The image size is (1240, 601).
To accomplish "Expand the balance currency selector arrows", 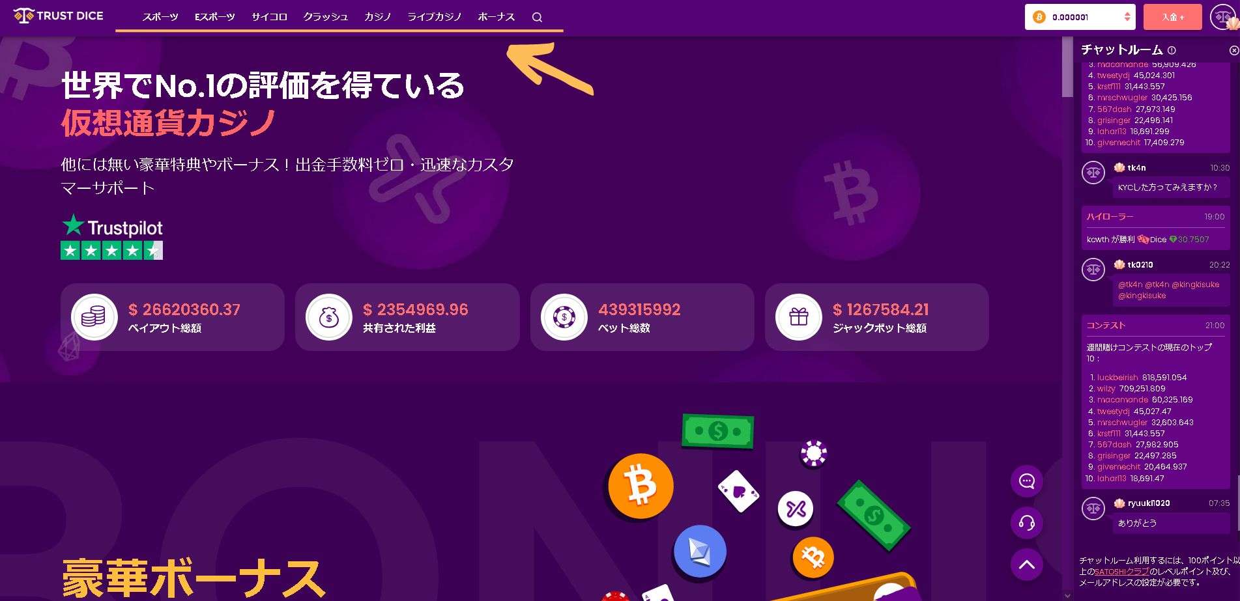I will 1127,17.
